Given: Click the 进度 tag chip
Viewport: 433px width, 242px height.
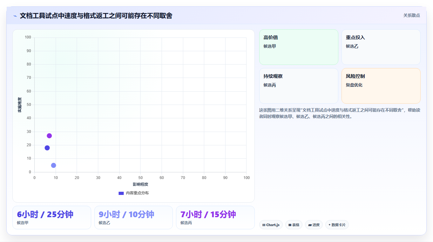Looking at the screenshot, I should pos(314,225).
